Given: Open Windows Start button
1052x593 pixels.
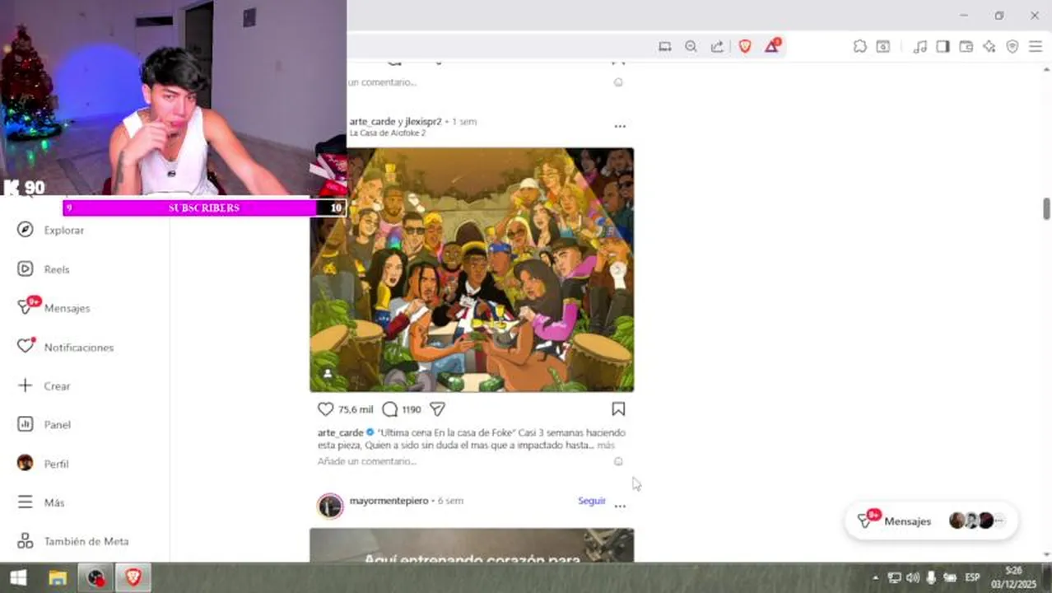Looking at the screenshot, I should [x=18, y=578].
